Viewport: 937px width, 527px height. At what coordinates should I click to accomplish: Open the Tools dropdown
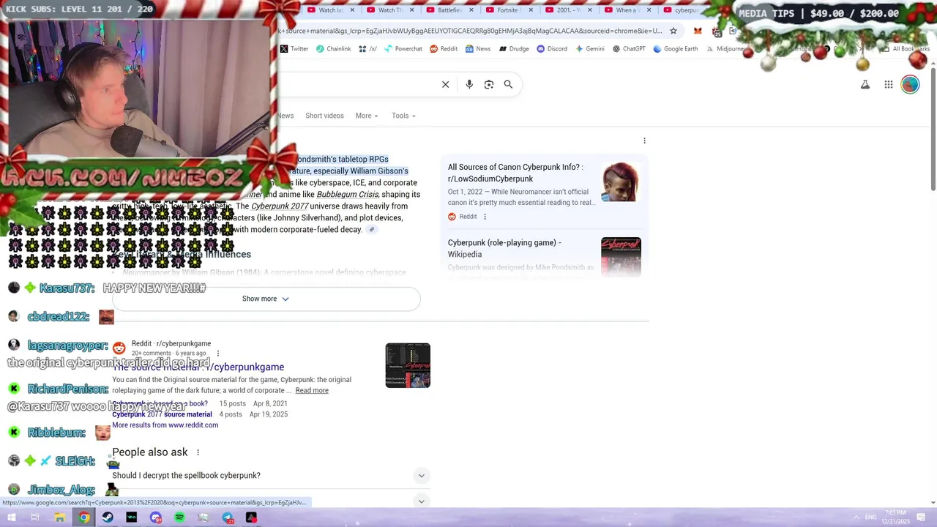pyautogui.click(x=403, y=116)
